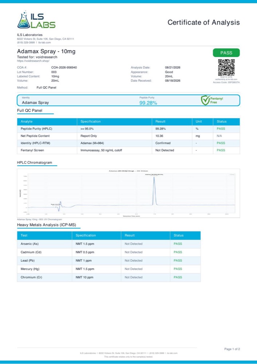Click the Method value Full QC Panel
The width and height of the screenshot is (257, 364).
(x=47, y=87)
